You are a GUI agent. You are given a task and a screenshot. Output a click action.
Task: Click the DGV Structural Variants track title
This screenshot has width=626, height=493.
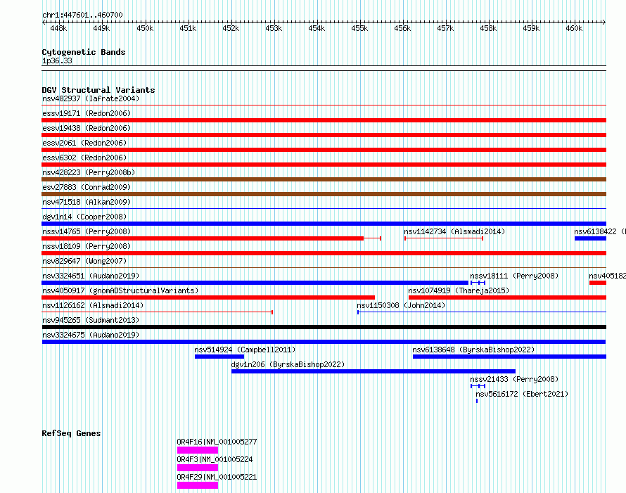pyautogui.click(x=98, y=90)
